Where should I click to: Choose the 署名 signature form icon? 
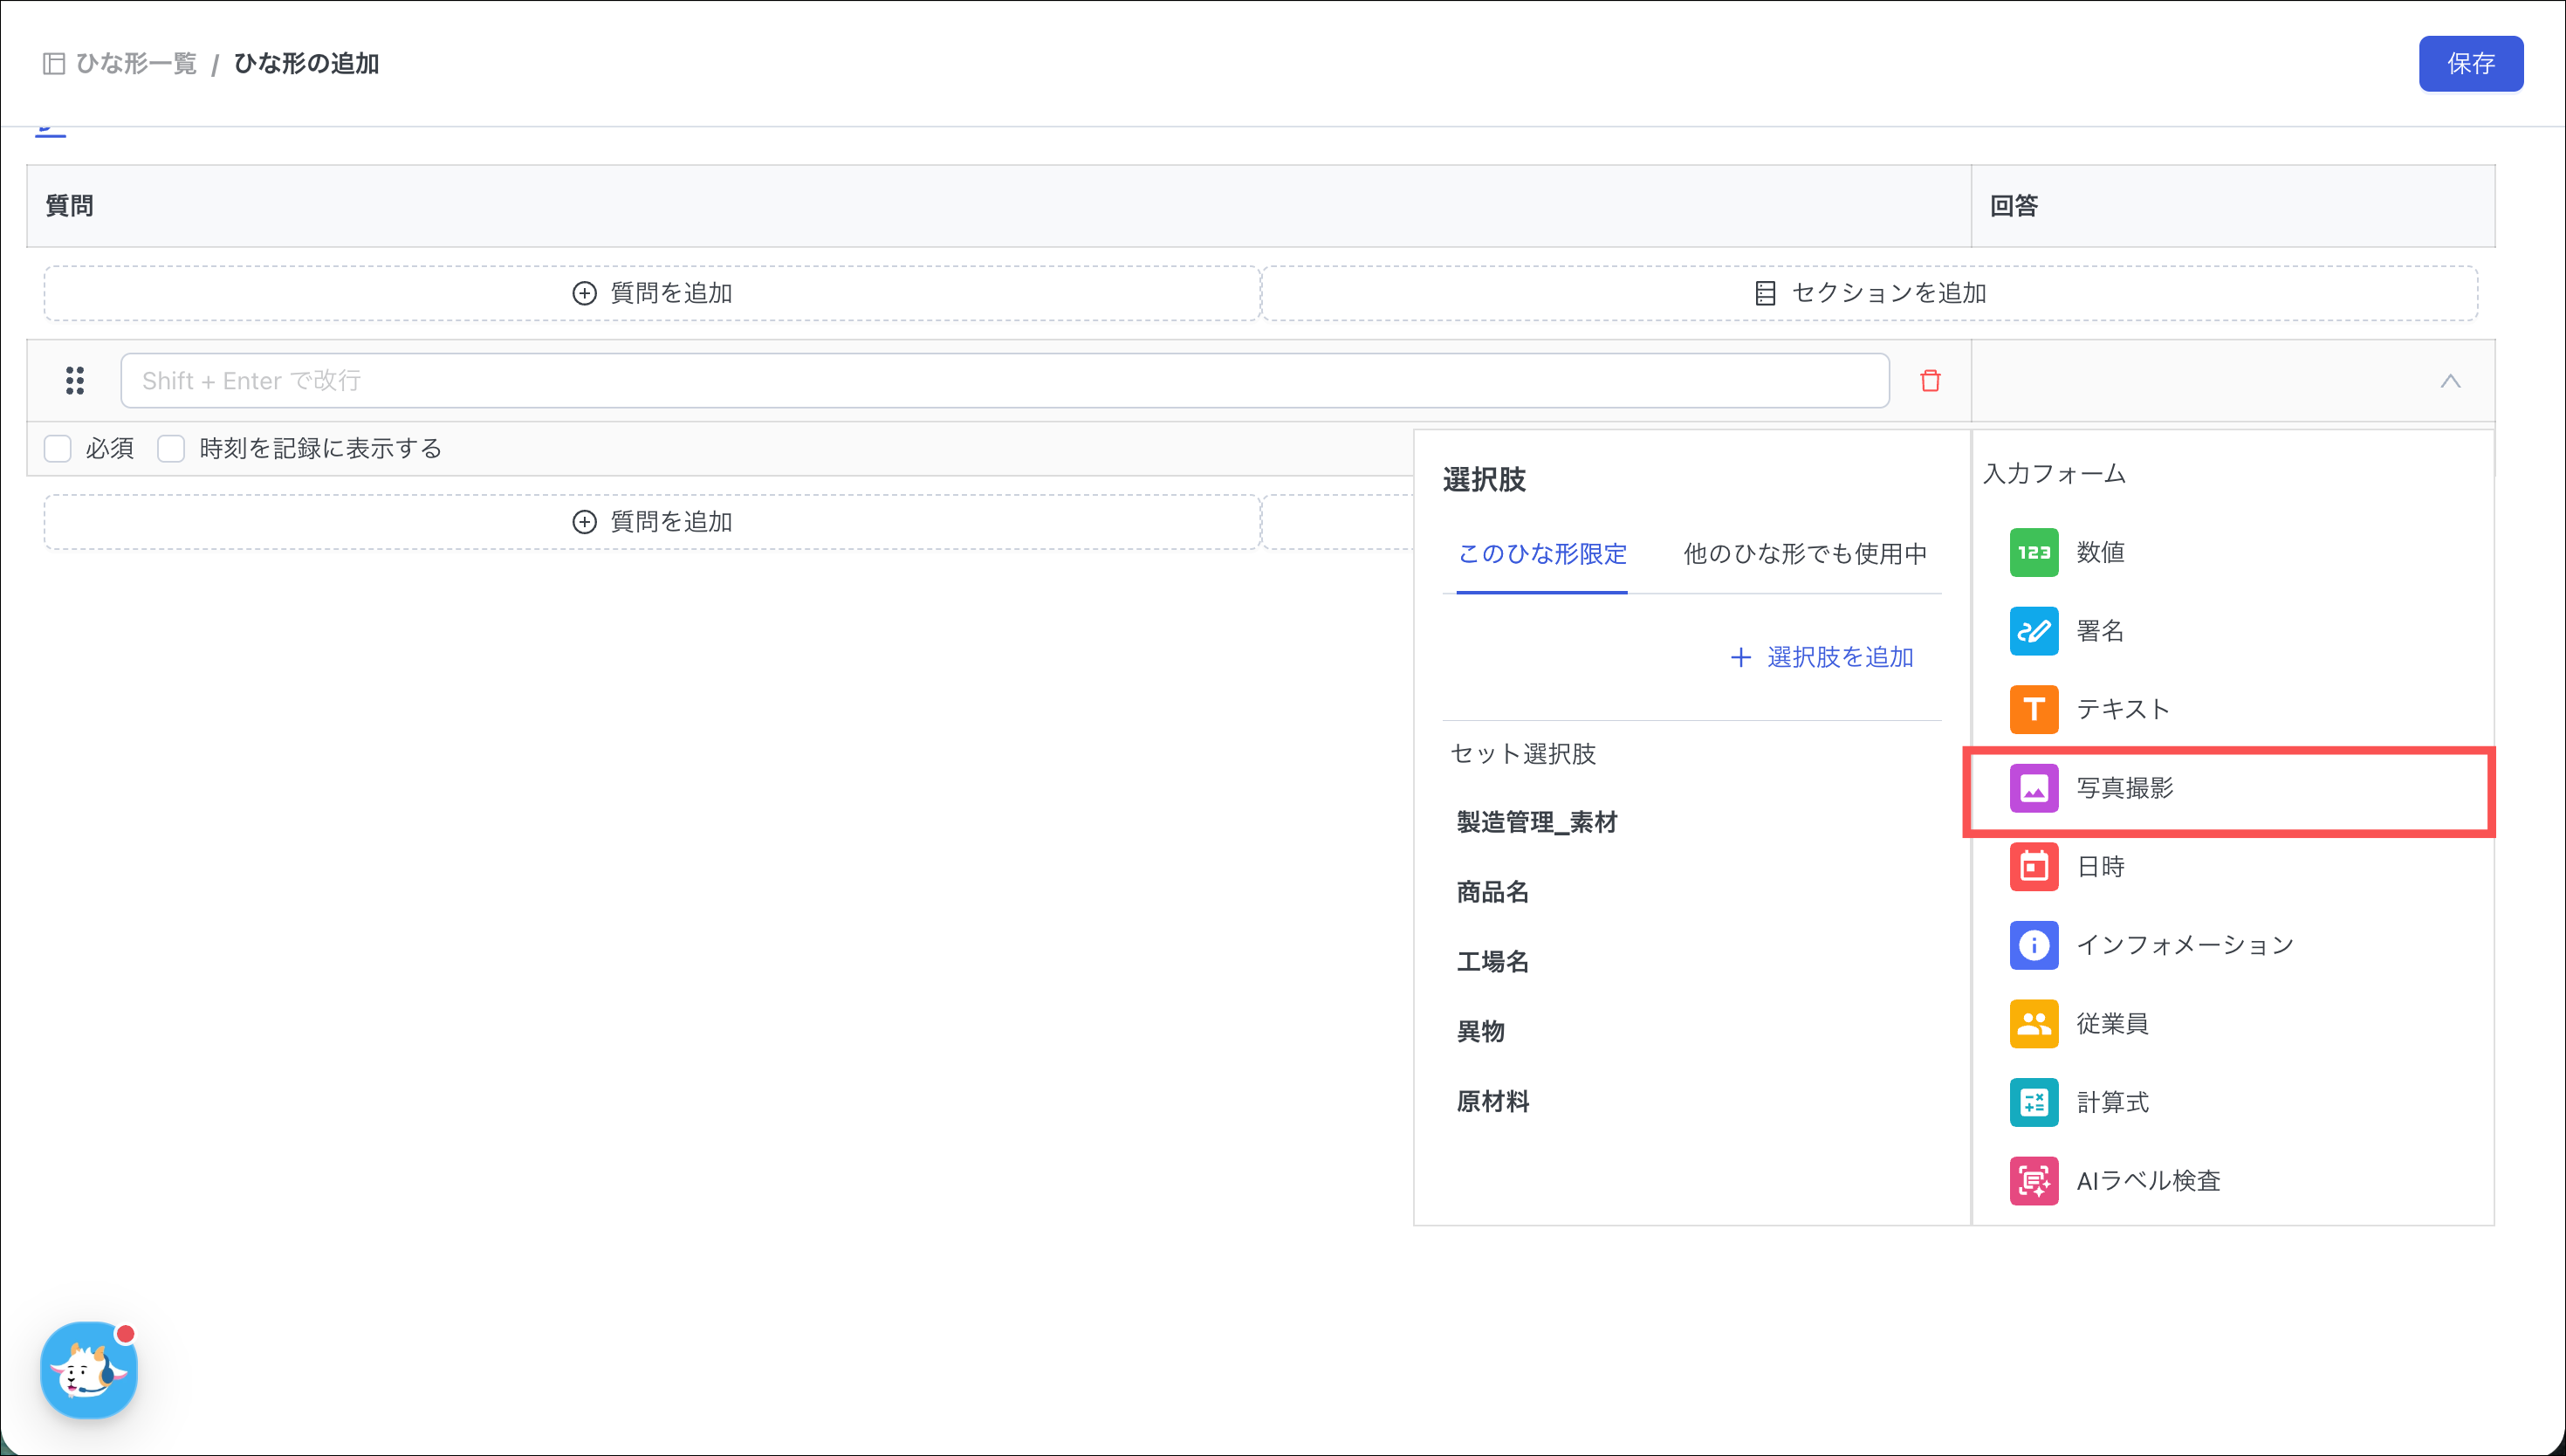(x=2034, y=631)
